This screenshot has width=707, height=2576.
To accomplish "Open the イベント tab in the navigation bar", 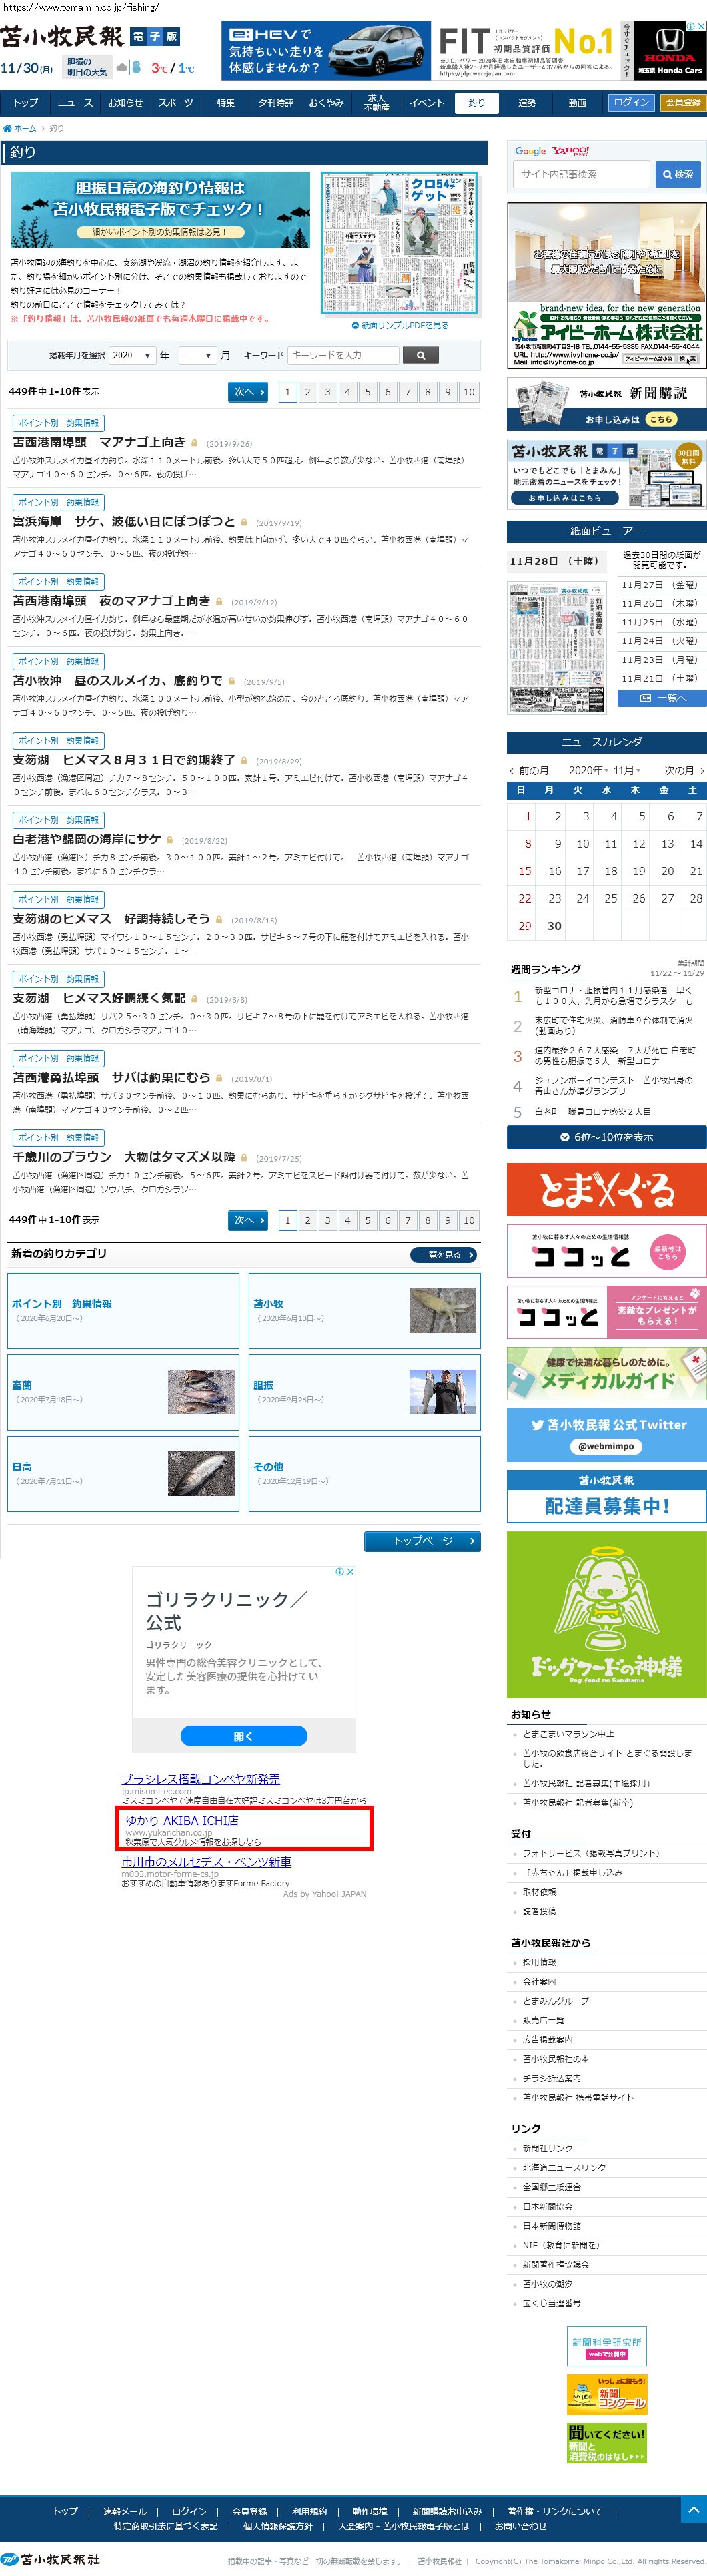I will 426,103.
